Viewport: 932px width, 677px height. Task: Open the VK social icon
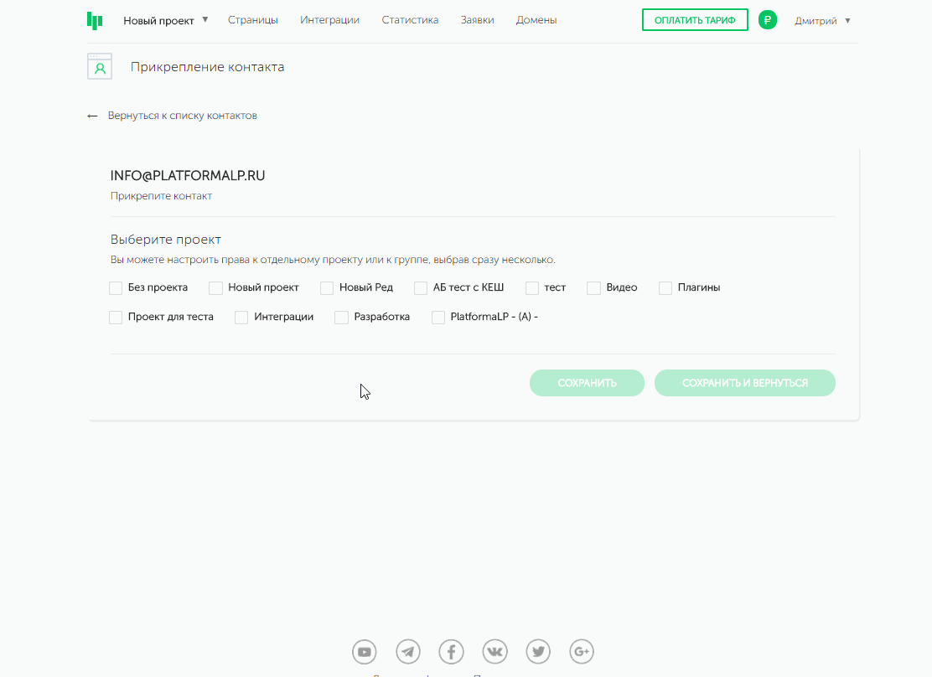pyautogui.click(x=495, y=651)
